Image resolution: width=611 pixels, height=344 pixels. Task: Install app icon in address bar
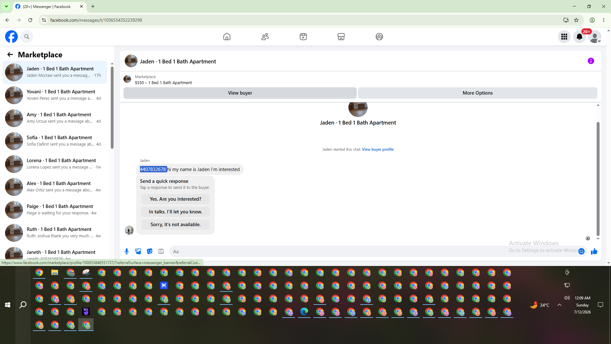click(566, 20)
